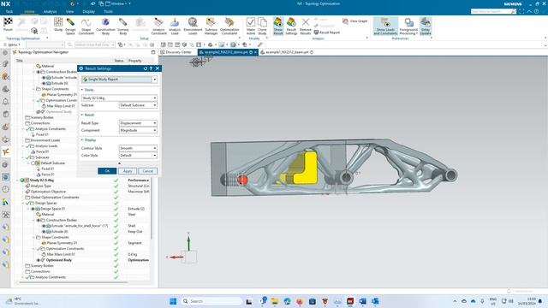The image size is (548, 308).
Task: Select Optimization Objective tree item
Action: click(x=48, y=192)
